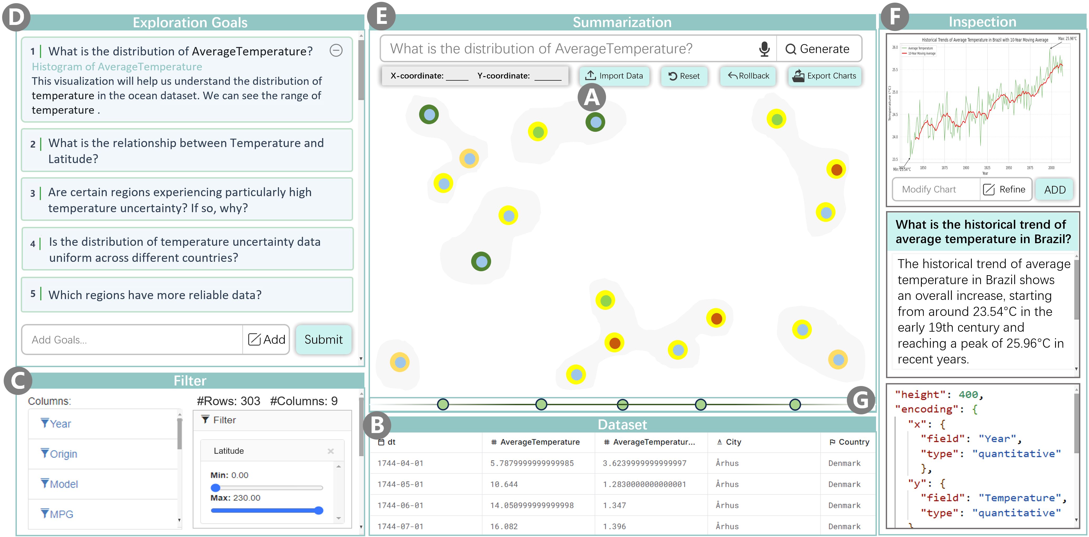Click the Latitude Min slider handle
The width and height of the screenshot is (1089, 537).
click(216, 488)
